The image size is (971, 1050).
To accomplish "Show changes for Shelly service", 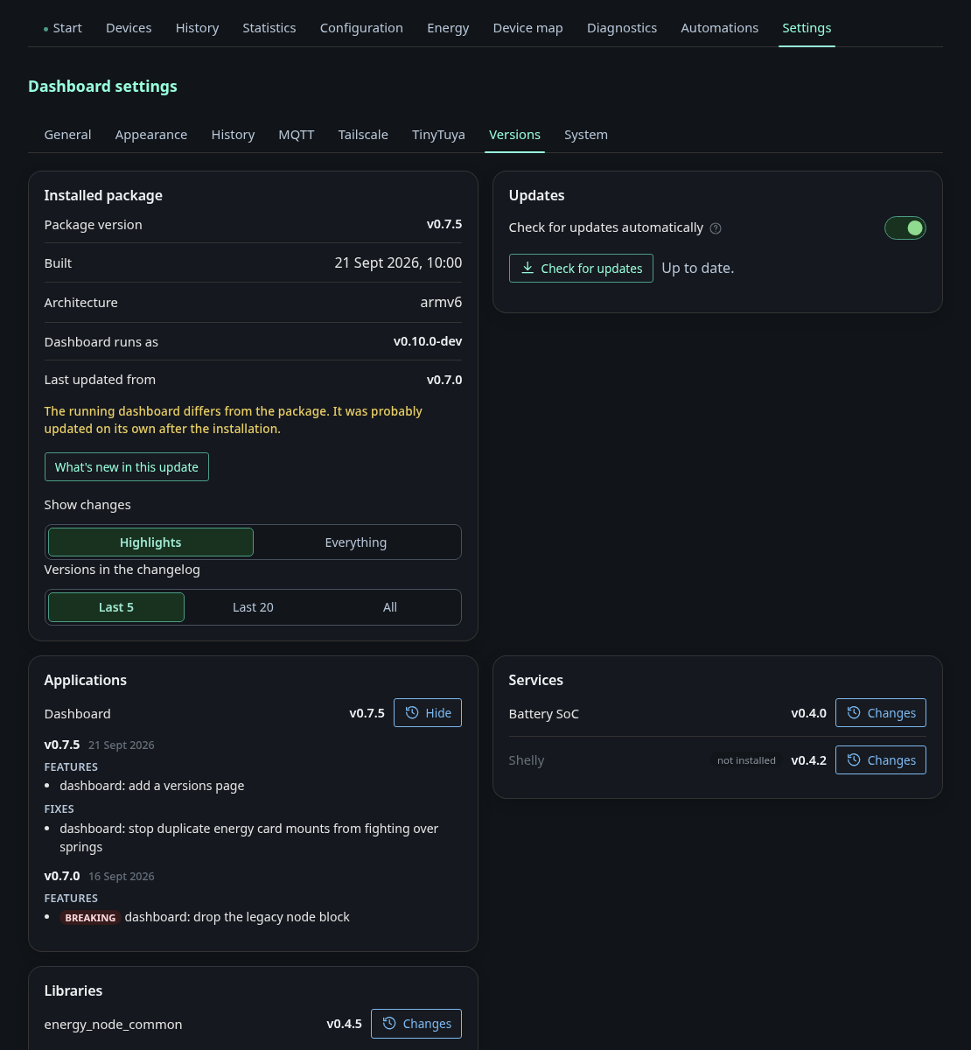I will (881, 760).
